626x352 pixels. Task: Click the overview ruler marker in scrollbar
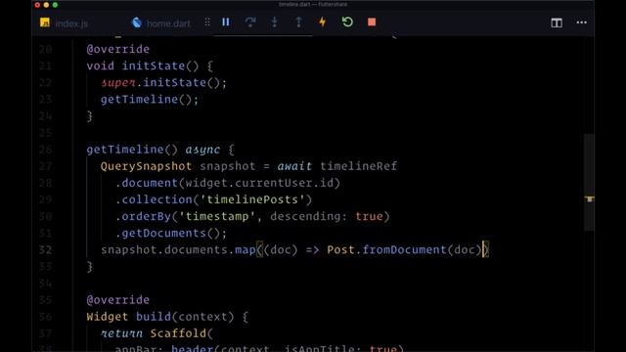(x=590, y=198)
